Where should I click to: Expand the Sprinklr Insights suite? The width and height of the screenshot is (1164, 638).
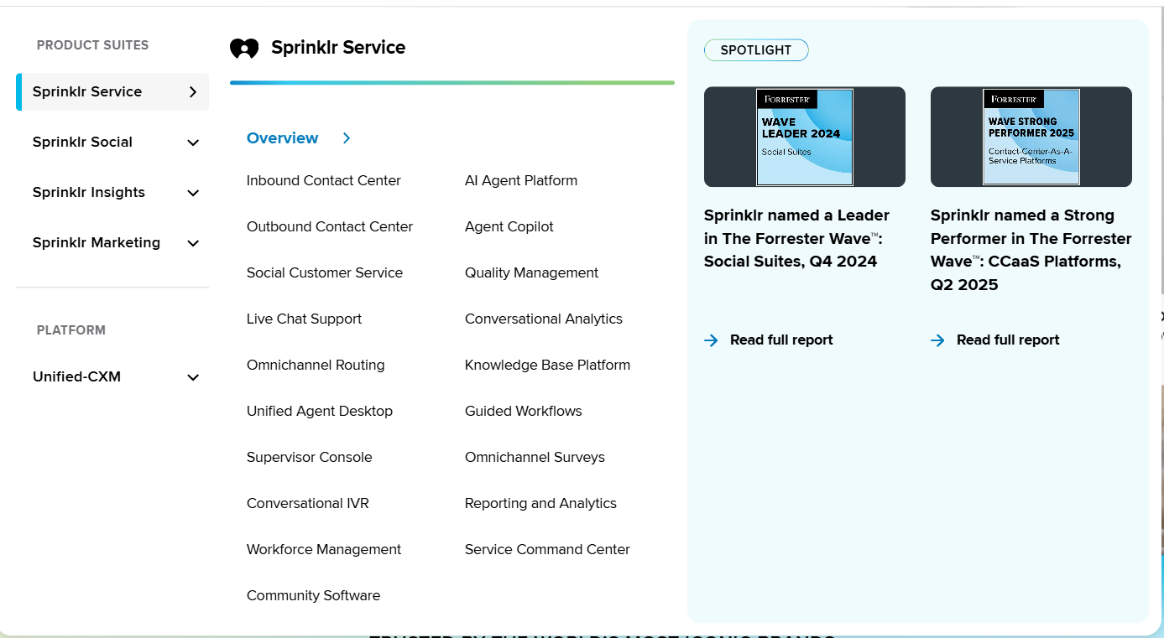(193, 193)
